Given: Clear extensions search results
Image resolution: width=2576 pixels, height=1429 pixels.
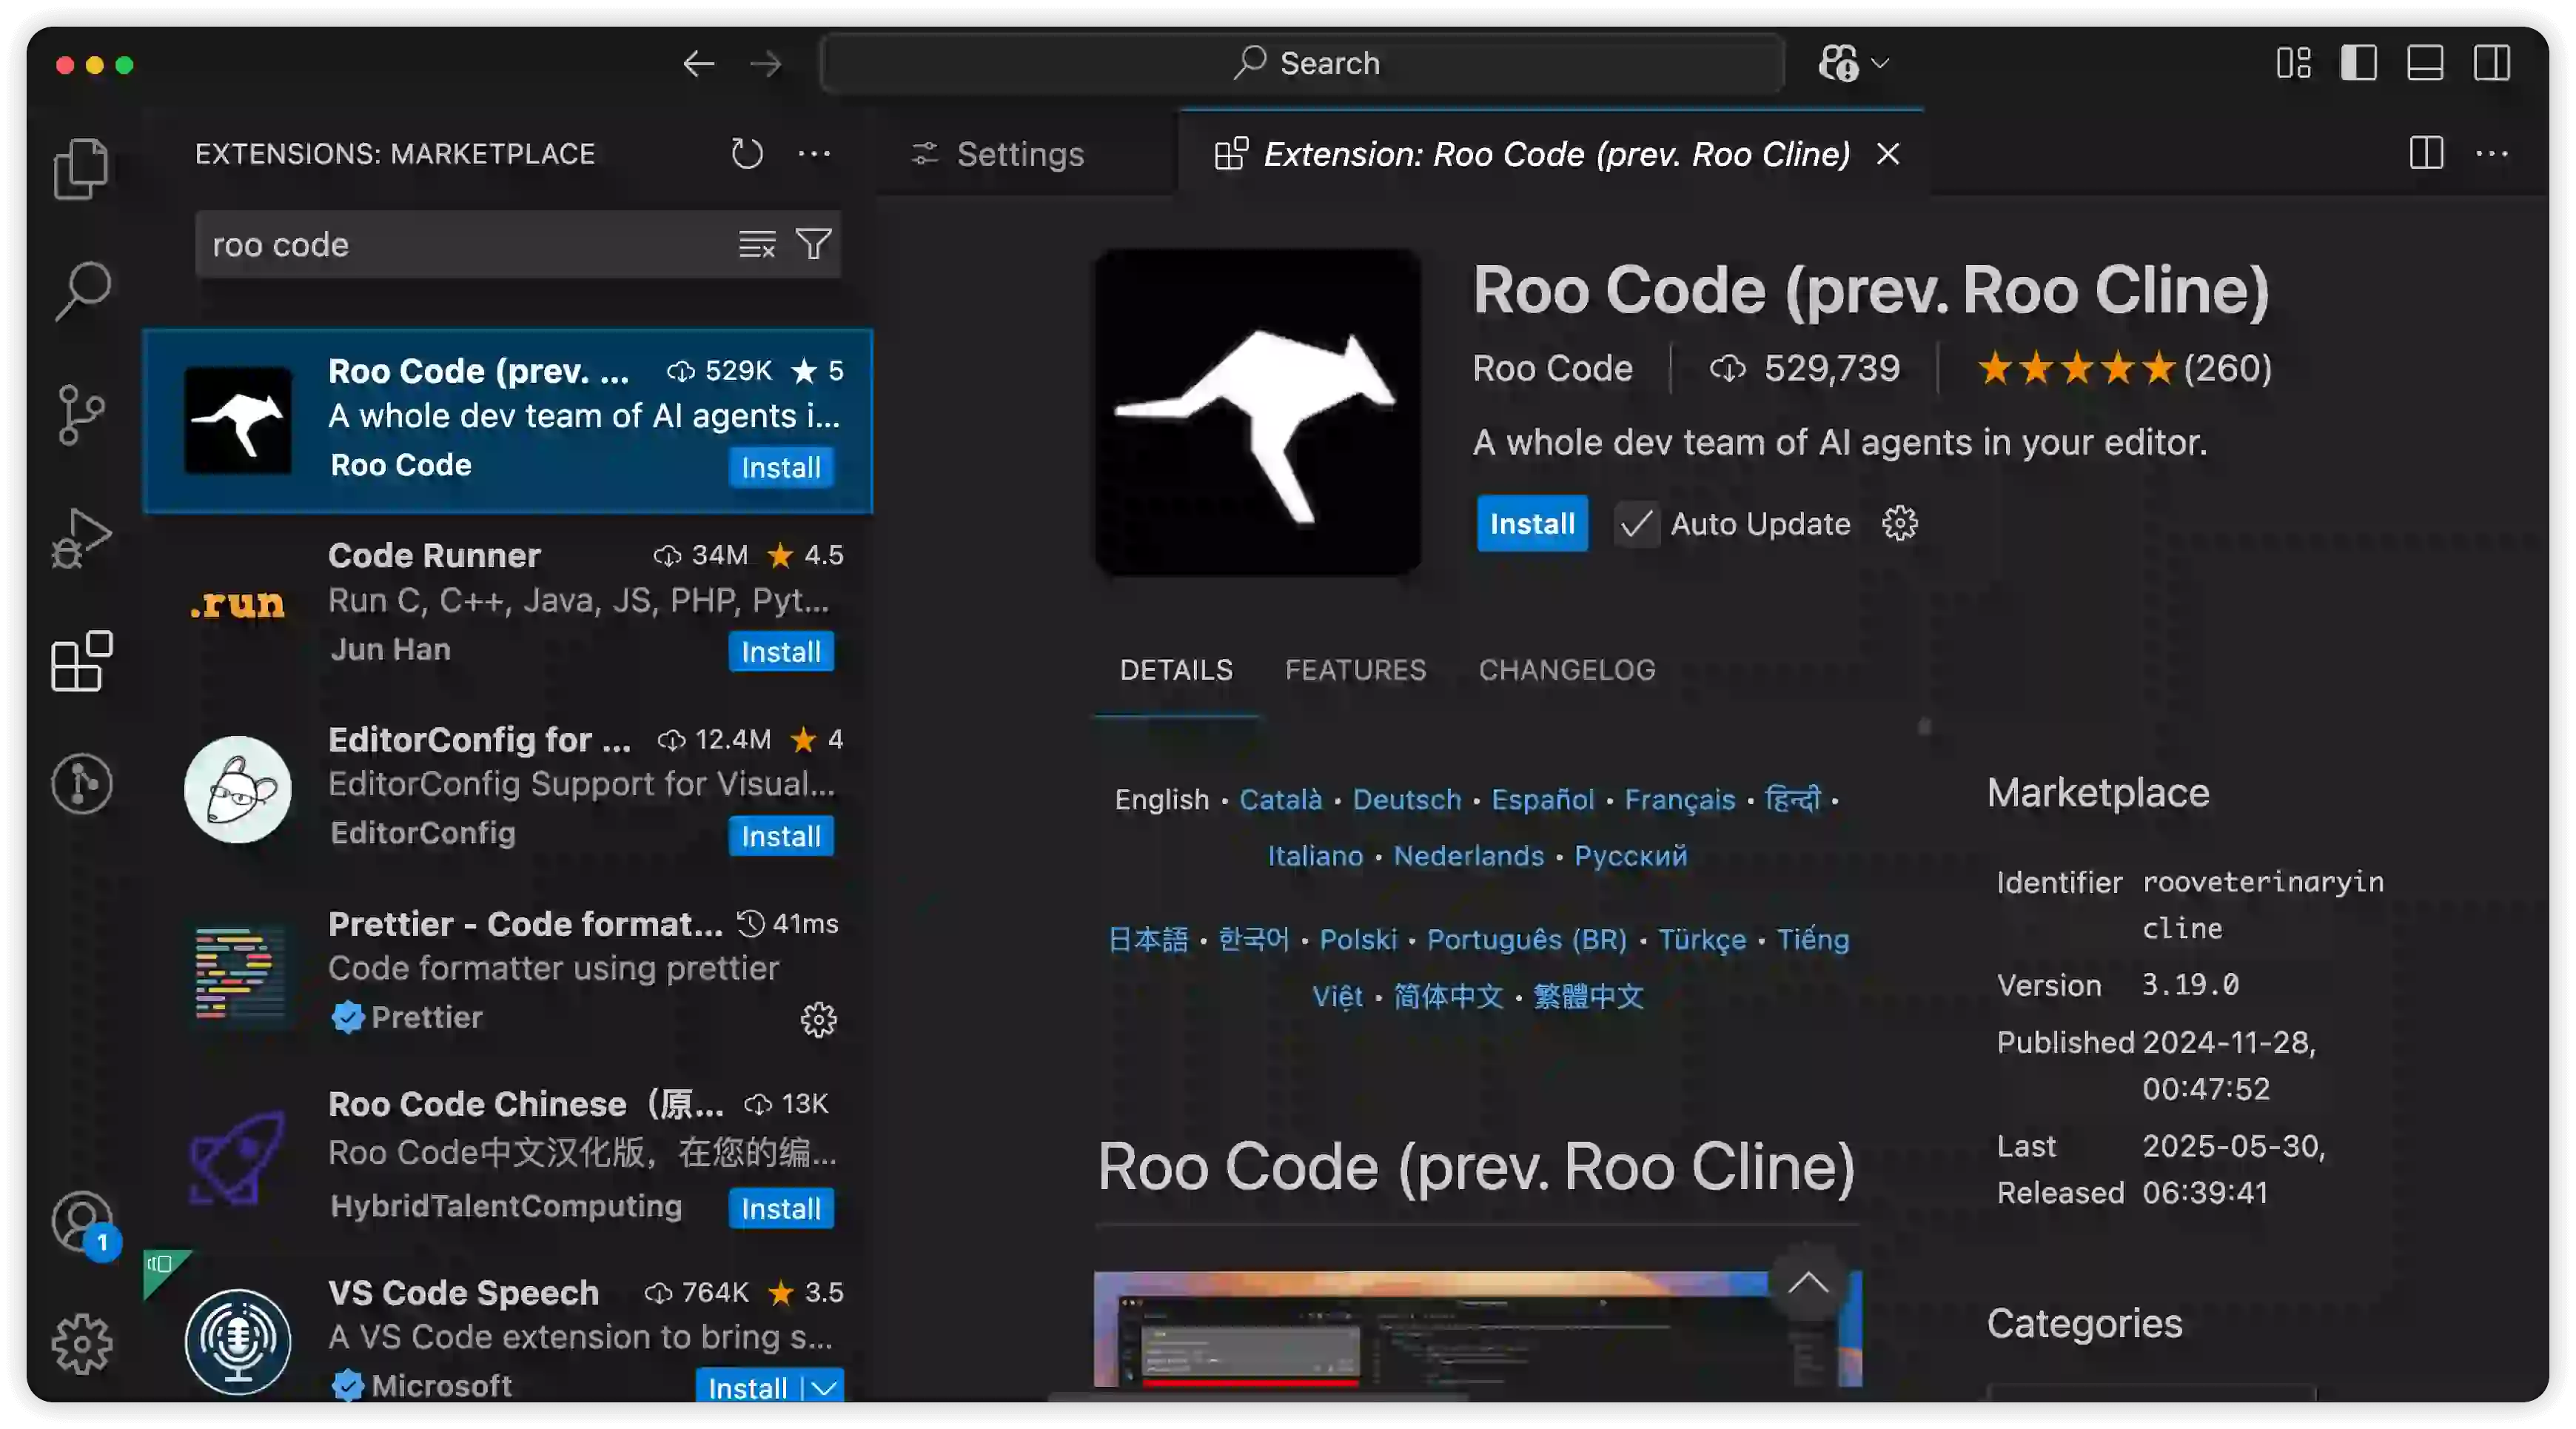Looking at the screenshot, I should 757,244.
